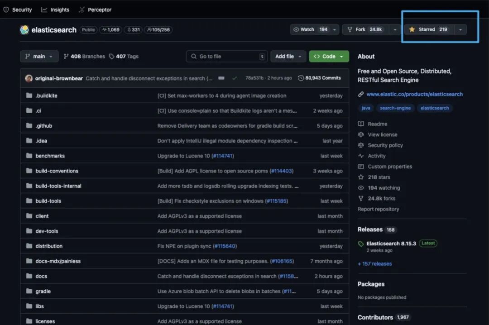Image resolution: width=489 pixels, height=325 pixels.
Task: Open the 80,943 Commits history
Action: tap(319, 78)
